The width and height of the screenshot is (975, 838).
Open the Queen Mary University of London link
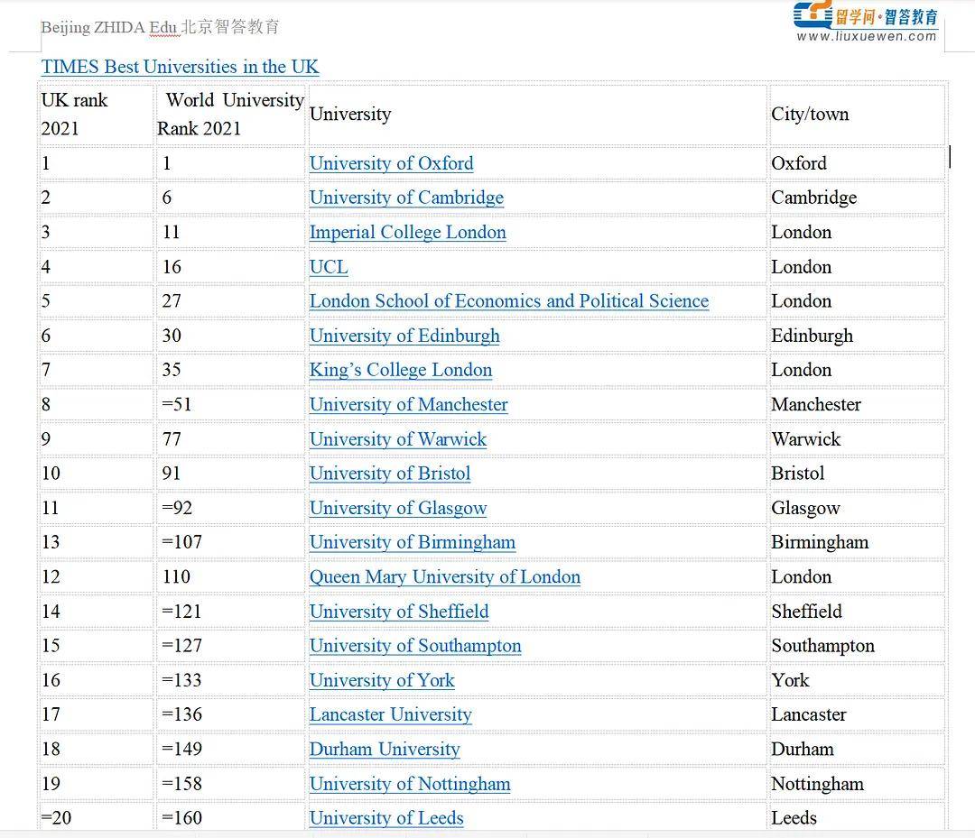tap(445, 576)
